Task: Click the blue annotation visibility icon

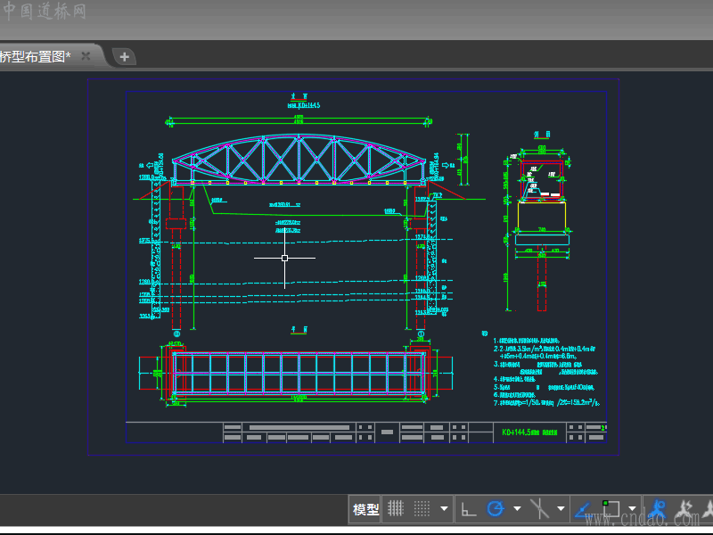Action: coord(658,509)
